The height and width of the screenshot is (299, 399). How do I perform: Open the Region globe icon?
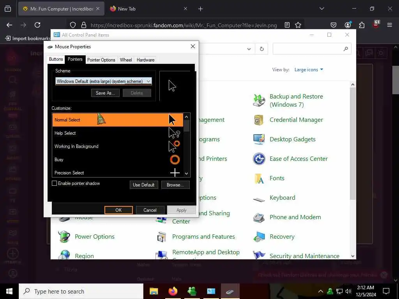[x=64, y=255]
